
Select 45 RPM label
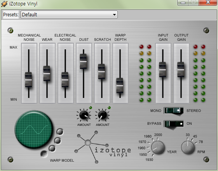195,136
